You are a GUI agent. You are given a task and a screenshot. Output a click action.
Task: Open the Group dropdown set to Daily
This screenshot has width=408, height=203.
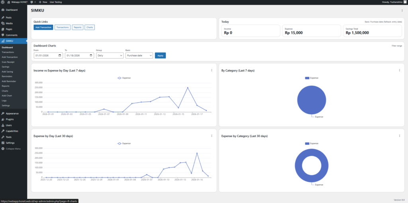pos(109,56)
